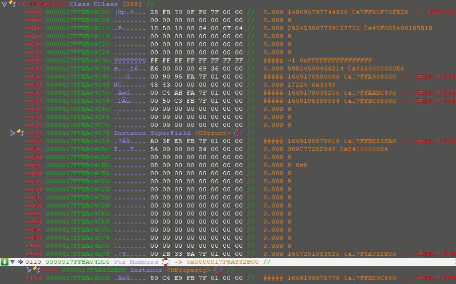Click the value 0x17FFBE53FA0
456x284 pixels.
(370, 141)
